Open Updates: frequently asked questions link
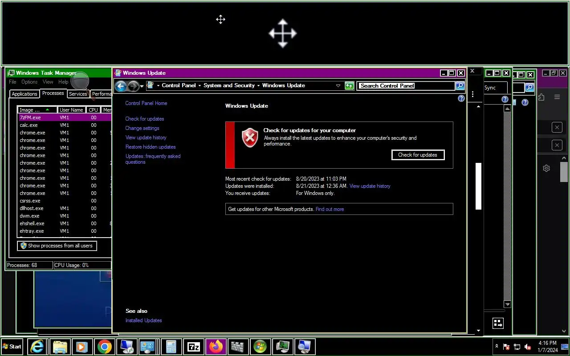Screen dimensions: 570x356 tap(153, 159)
